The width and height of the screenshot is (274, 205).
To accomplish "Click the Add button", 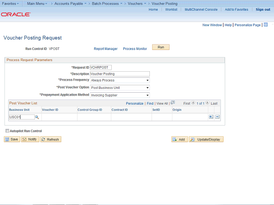I will [x=179, y=139].
